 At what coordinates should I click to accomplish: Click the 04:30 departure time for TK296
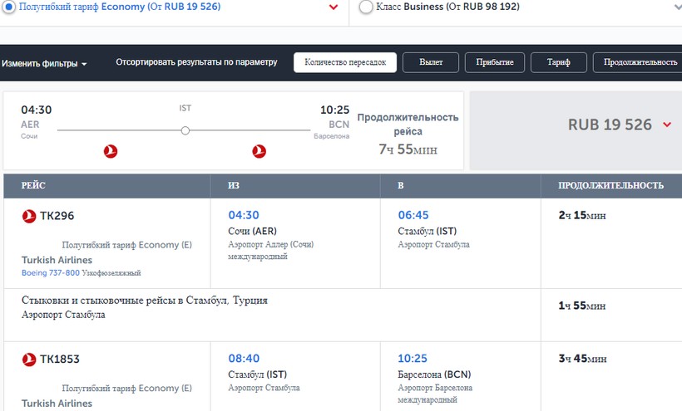[244, 215]
